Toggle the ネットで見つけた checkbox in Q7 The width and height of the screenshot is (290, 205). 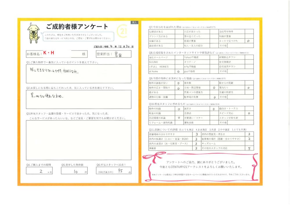pos(249,41)
